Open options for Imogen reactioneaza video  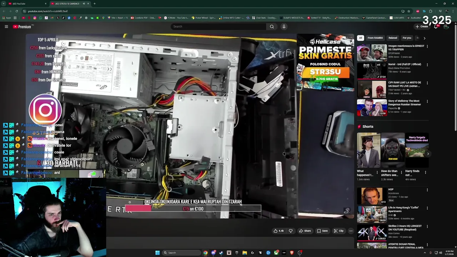point(427,46)
